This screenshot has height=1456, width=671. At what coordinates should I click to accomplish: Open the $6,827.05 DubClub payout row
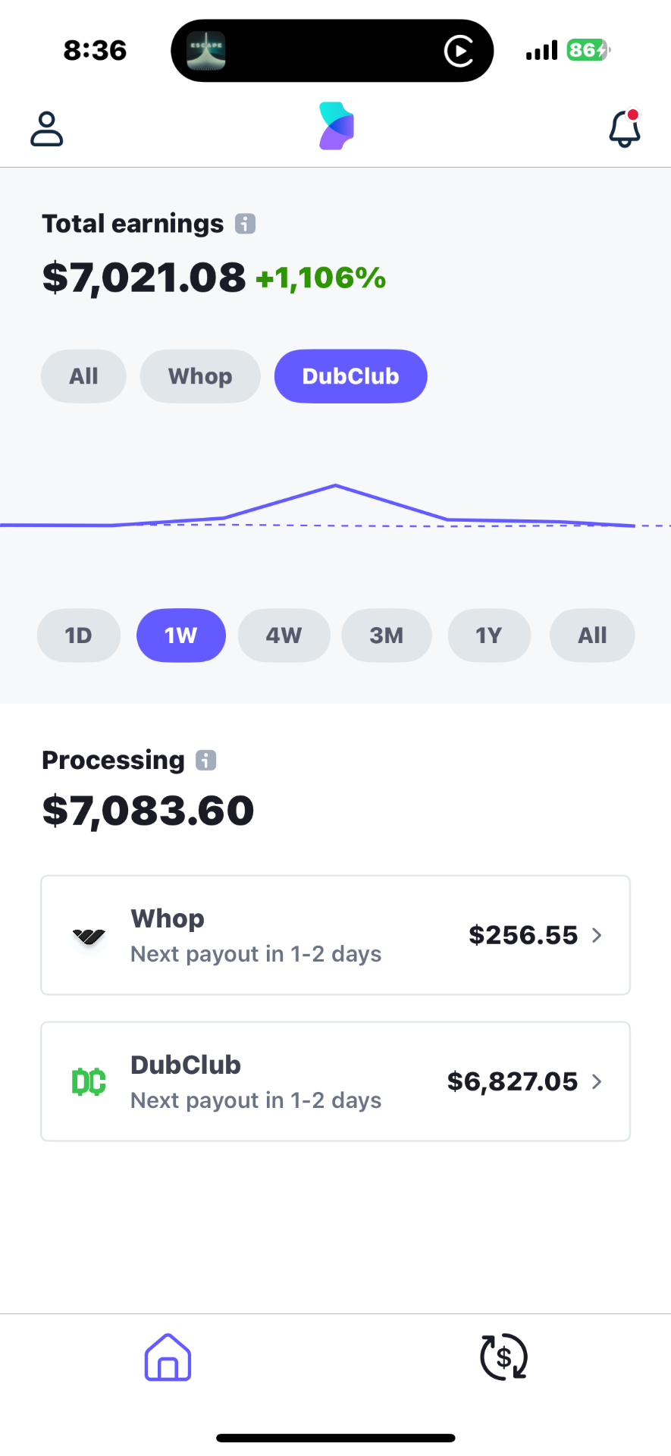[335, 1081]
